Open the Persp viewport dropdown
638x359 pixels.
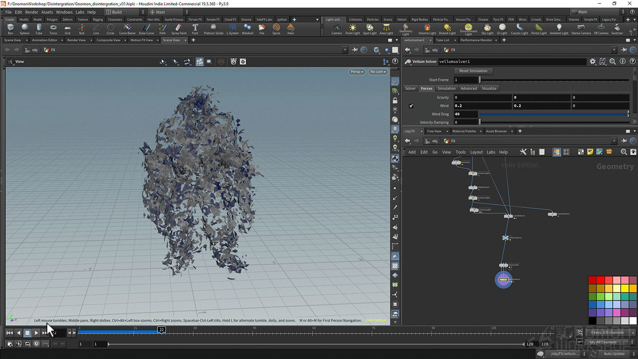click(357, 72)
